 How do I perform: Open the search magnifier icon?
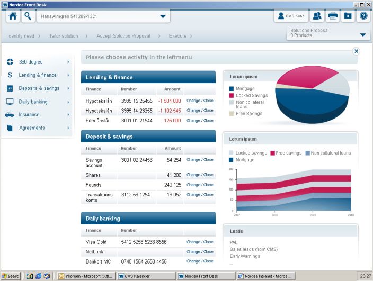28,16
